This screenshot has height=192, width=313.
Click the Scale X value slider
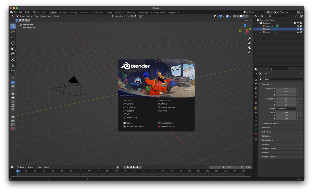pyautogui.click(x=286, y=113)
